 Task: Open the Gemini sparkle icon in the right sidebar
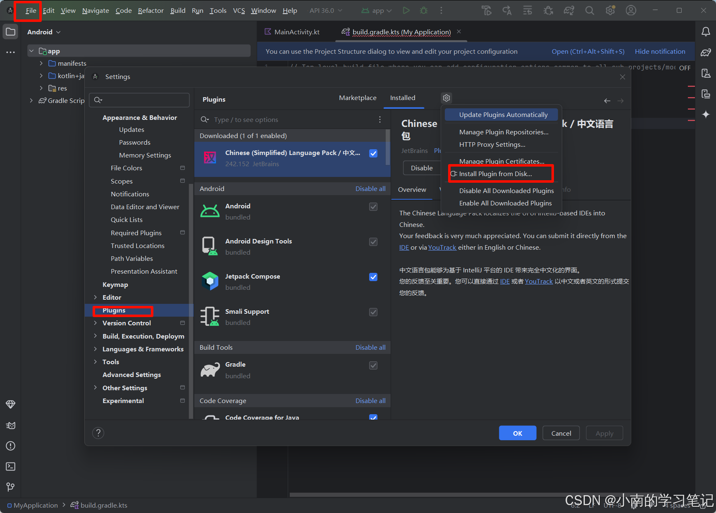(706, 114)
